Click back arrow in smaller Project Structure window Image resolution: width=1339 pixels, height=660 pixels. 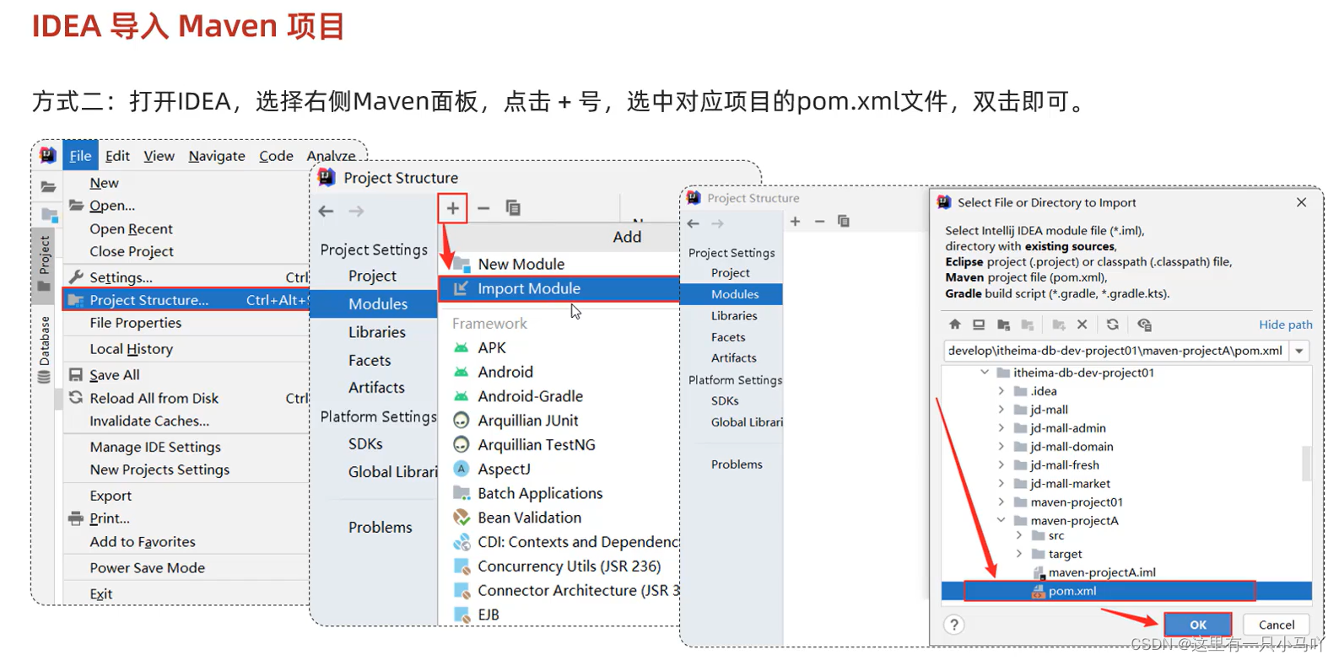point(694,223)
